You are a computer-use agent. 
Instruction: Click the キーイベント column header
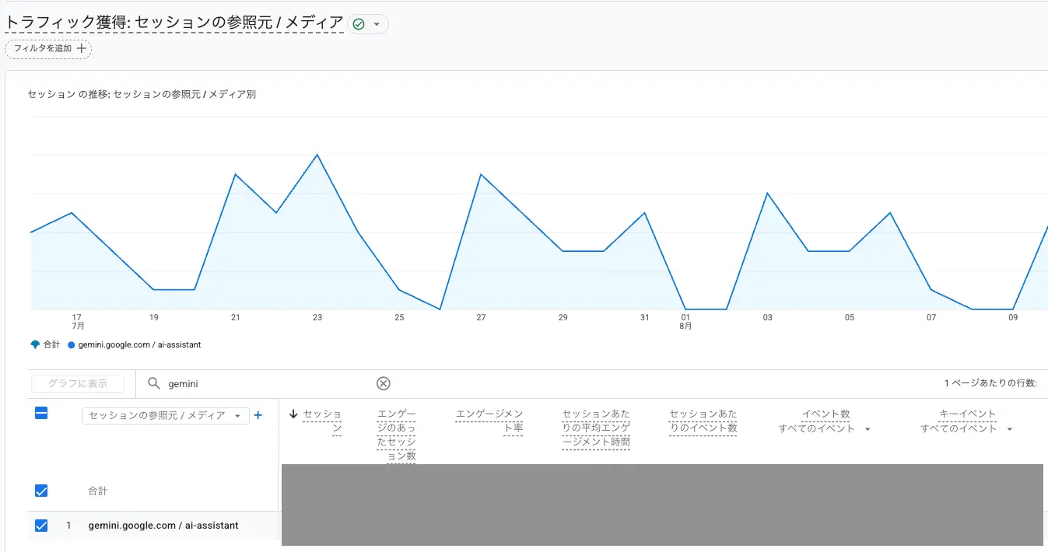967,414
